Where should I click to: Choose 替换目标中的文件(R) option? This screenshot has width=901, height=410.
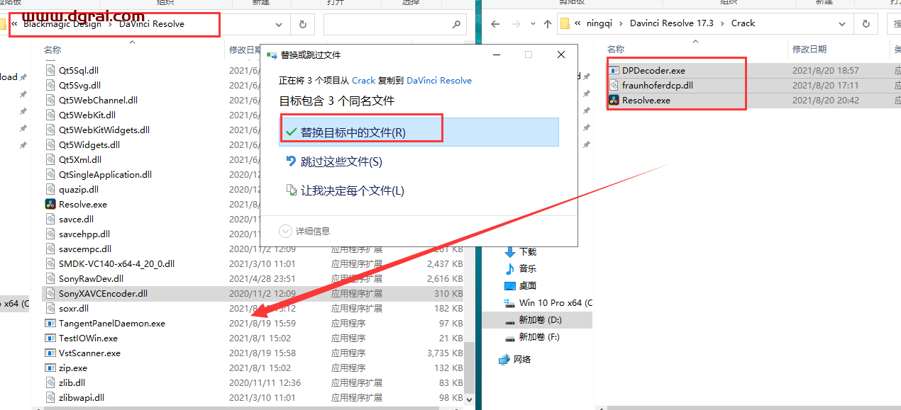353,132
